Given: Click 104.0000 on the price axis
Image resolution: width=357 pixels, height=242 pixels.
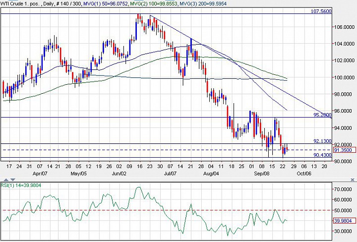Looking at the screenshot, I should coord(344,44).
